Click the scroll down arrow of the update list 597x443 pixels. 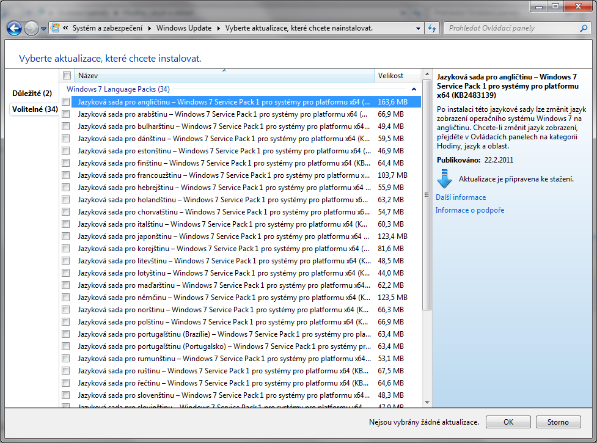427,402
